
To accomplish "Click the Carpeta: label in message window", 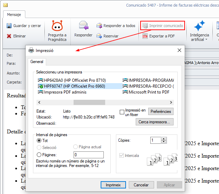I will 14,82.
